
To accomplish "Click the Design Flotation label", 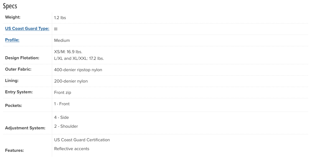I will [x=22, y=58].
